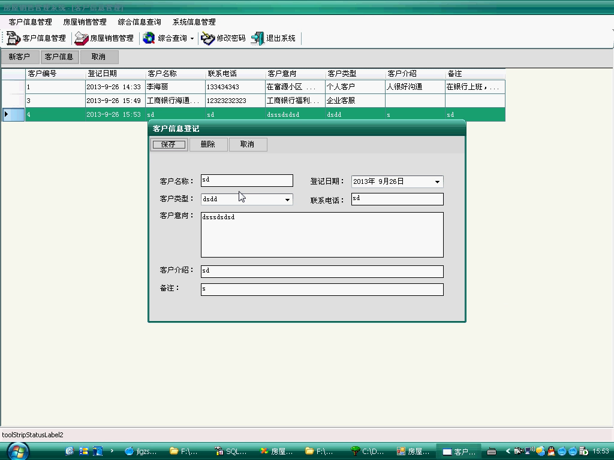Click 保存 in the 客户信息登记 dialog
Viewport: 614px width, 460px height.
click(168, 144)
